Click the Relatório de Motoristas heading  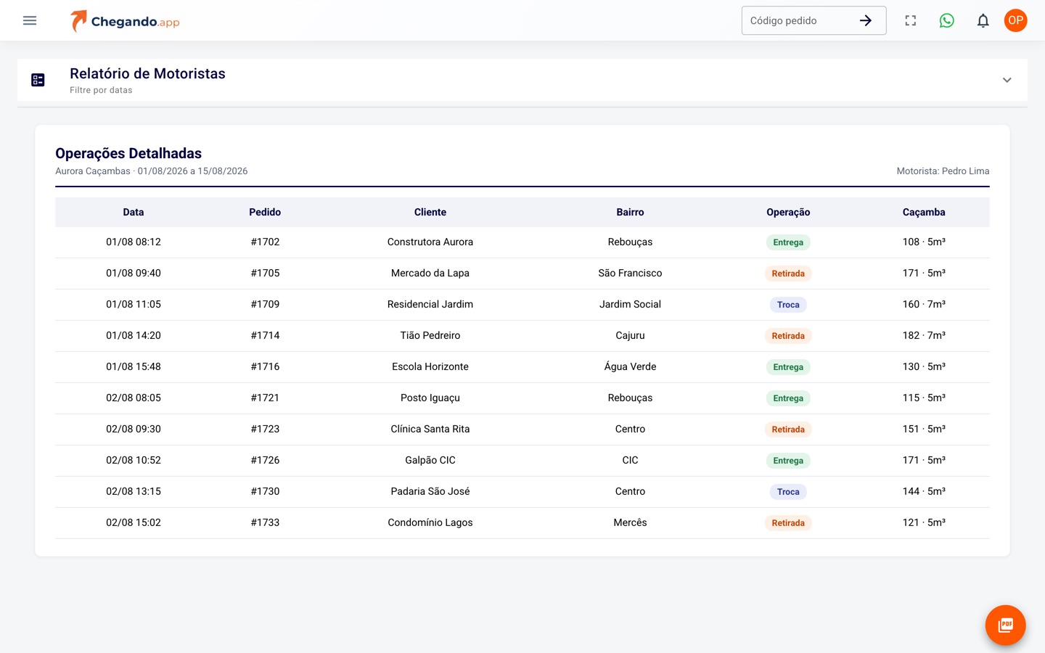[x=147, y=73]
